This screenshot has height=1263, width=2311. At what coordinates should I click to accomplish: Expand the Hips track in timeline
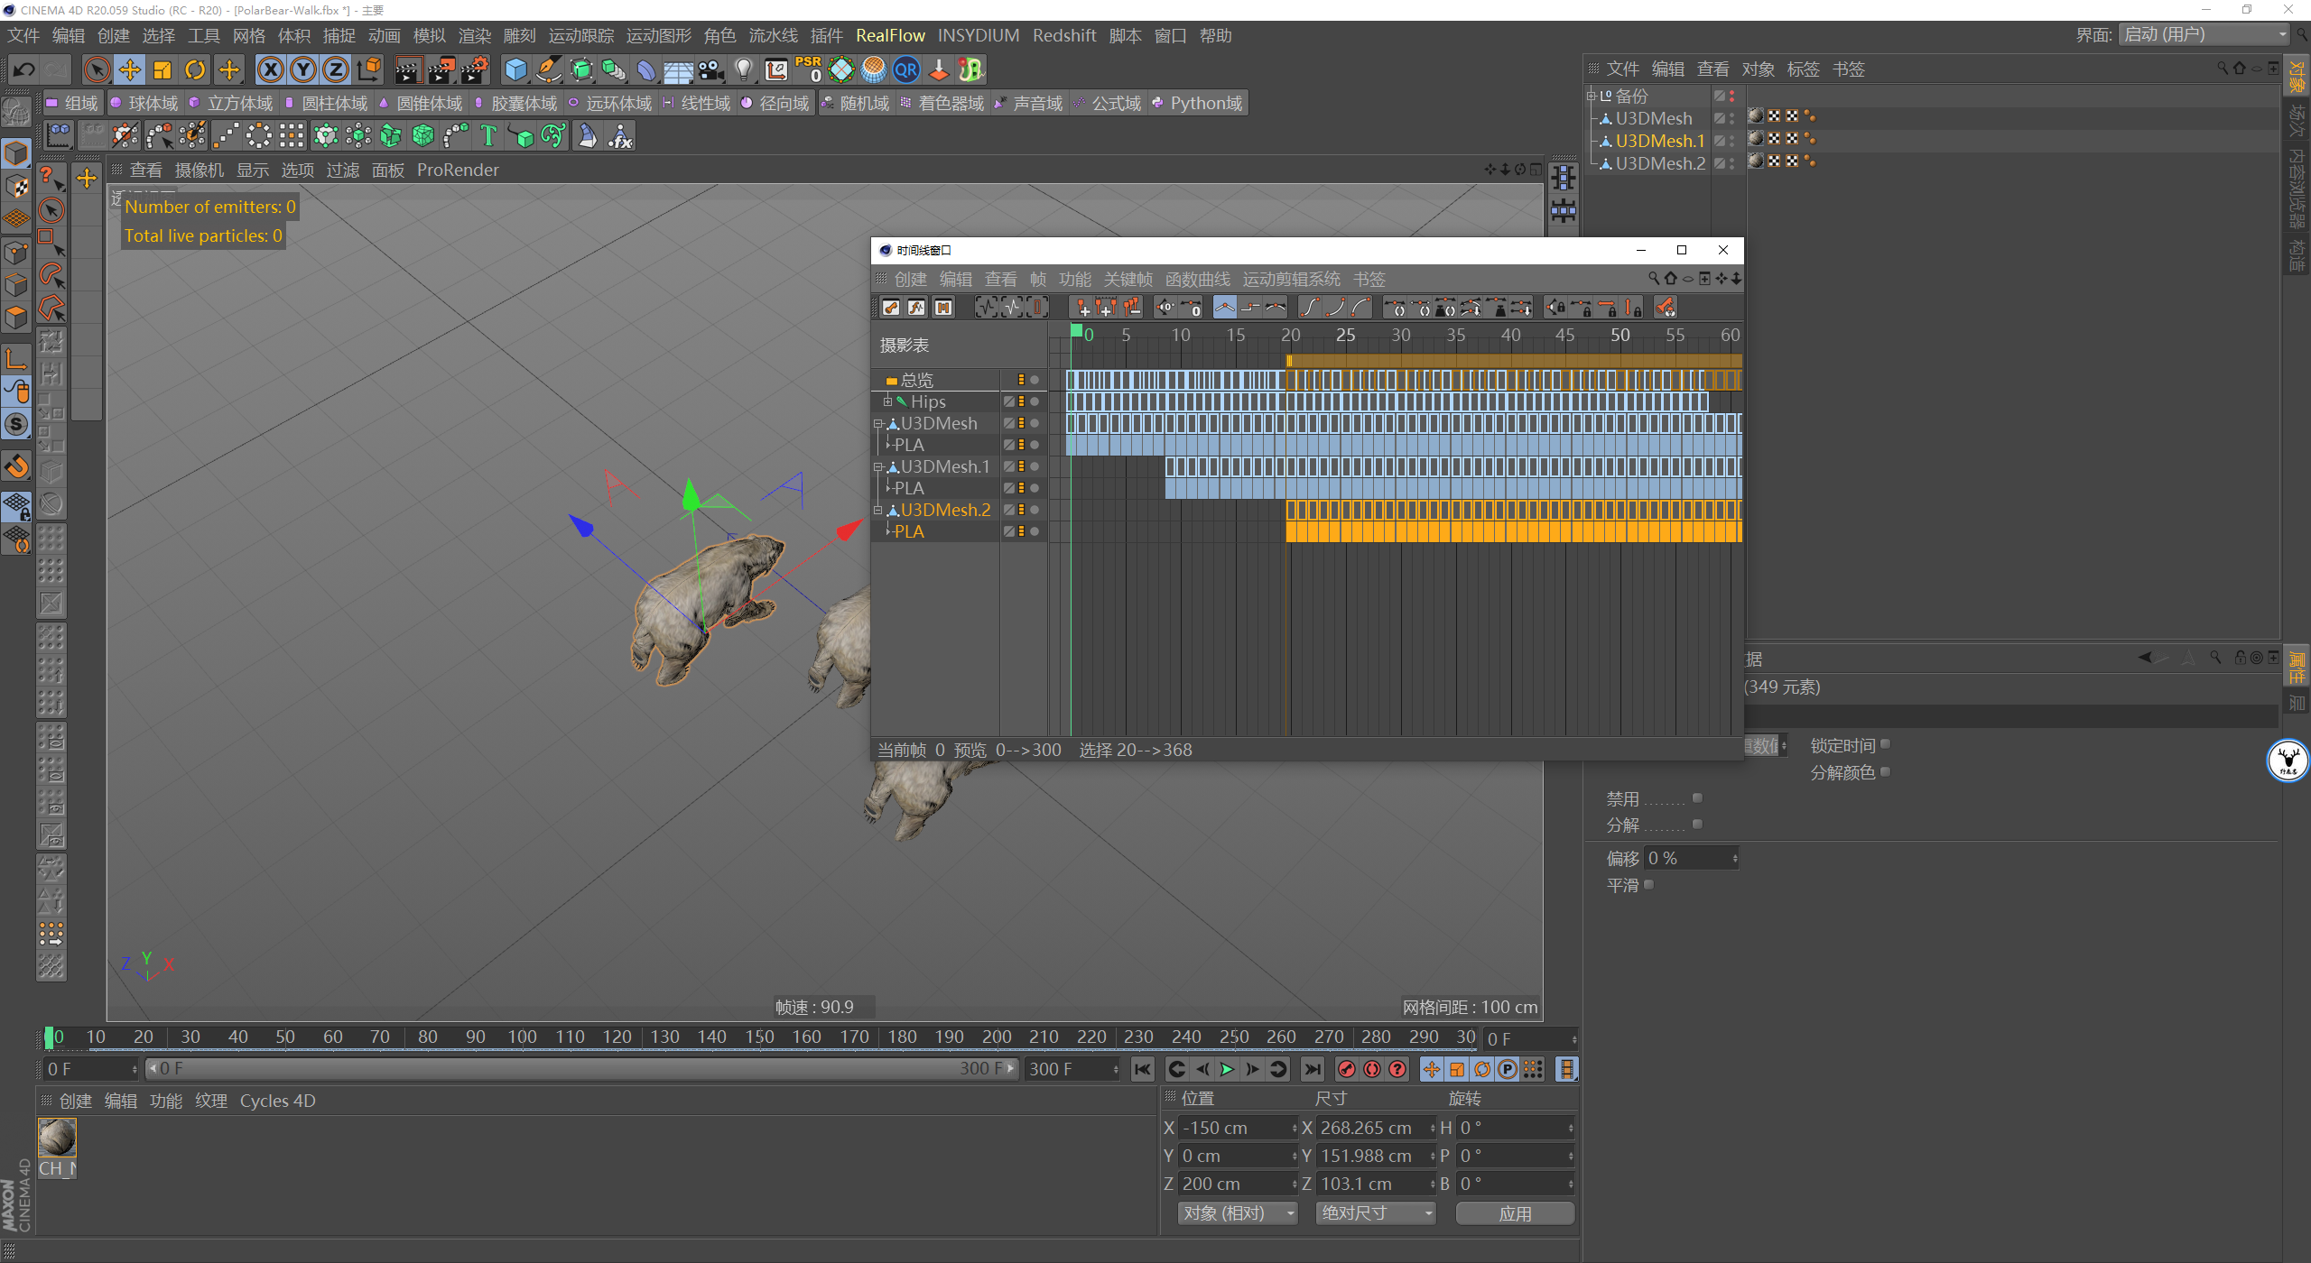tap(887, 401)
